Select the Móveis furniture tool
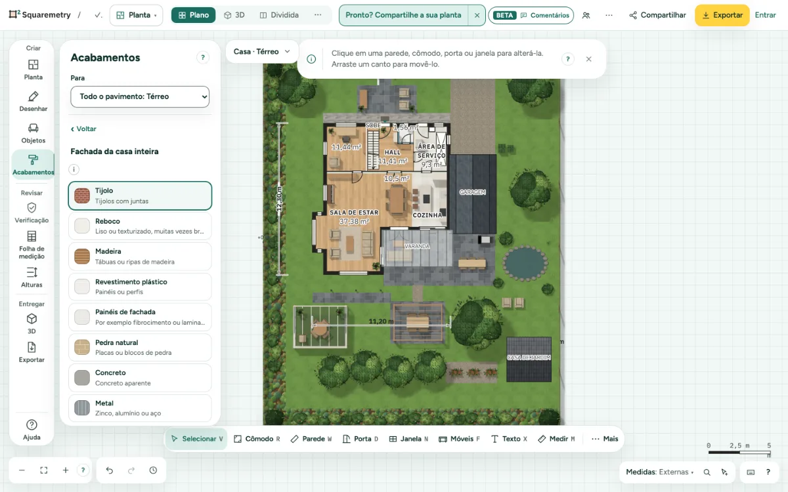The width and height of the screenshot is (788, 492). [459, 439]
